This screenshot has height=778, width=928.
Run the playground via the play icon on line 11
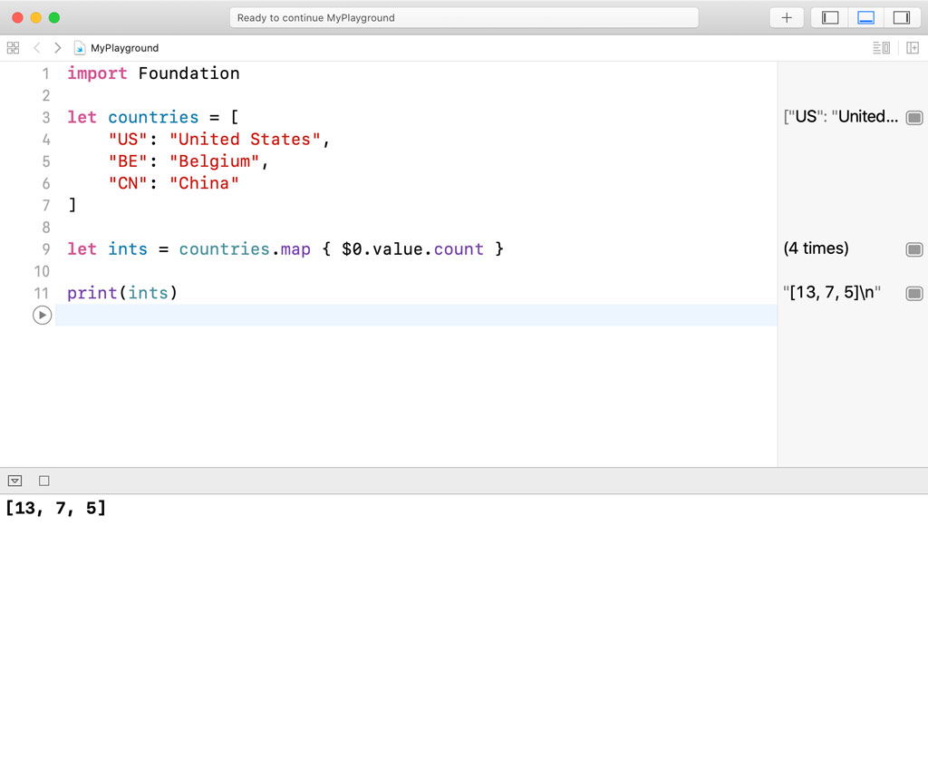[x=42, y=315]
